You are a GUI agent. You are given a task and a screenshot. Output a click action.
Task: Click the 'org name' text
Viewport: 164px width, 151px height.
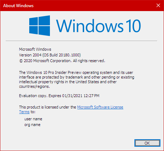(32, 125)
